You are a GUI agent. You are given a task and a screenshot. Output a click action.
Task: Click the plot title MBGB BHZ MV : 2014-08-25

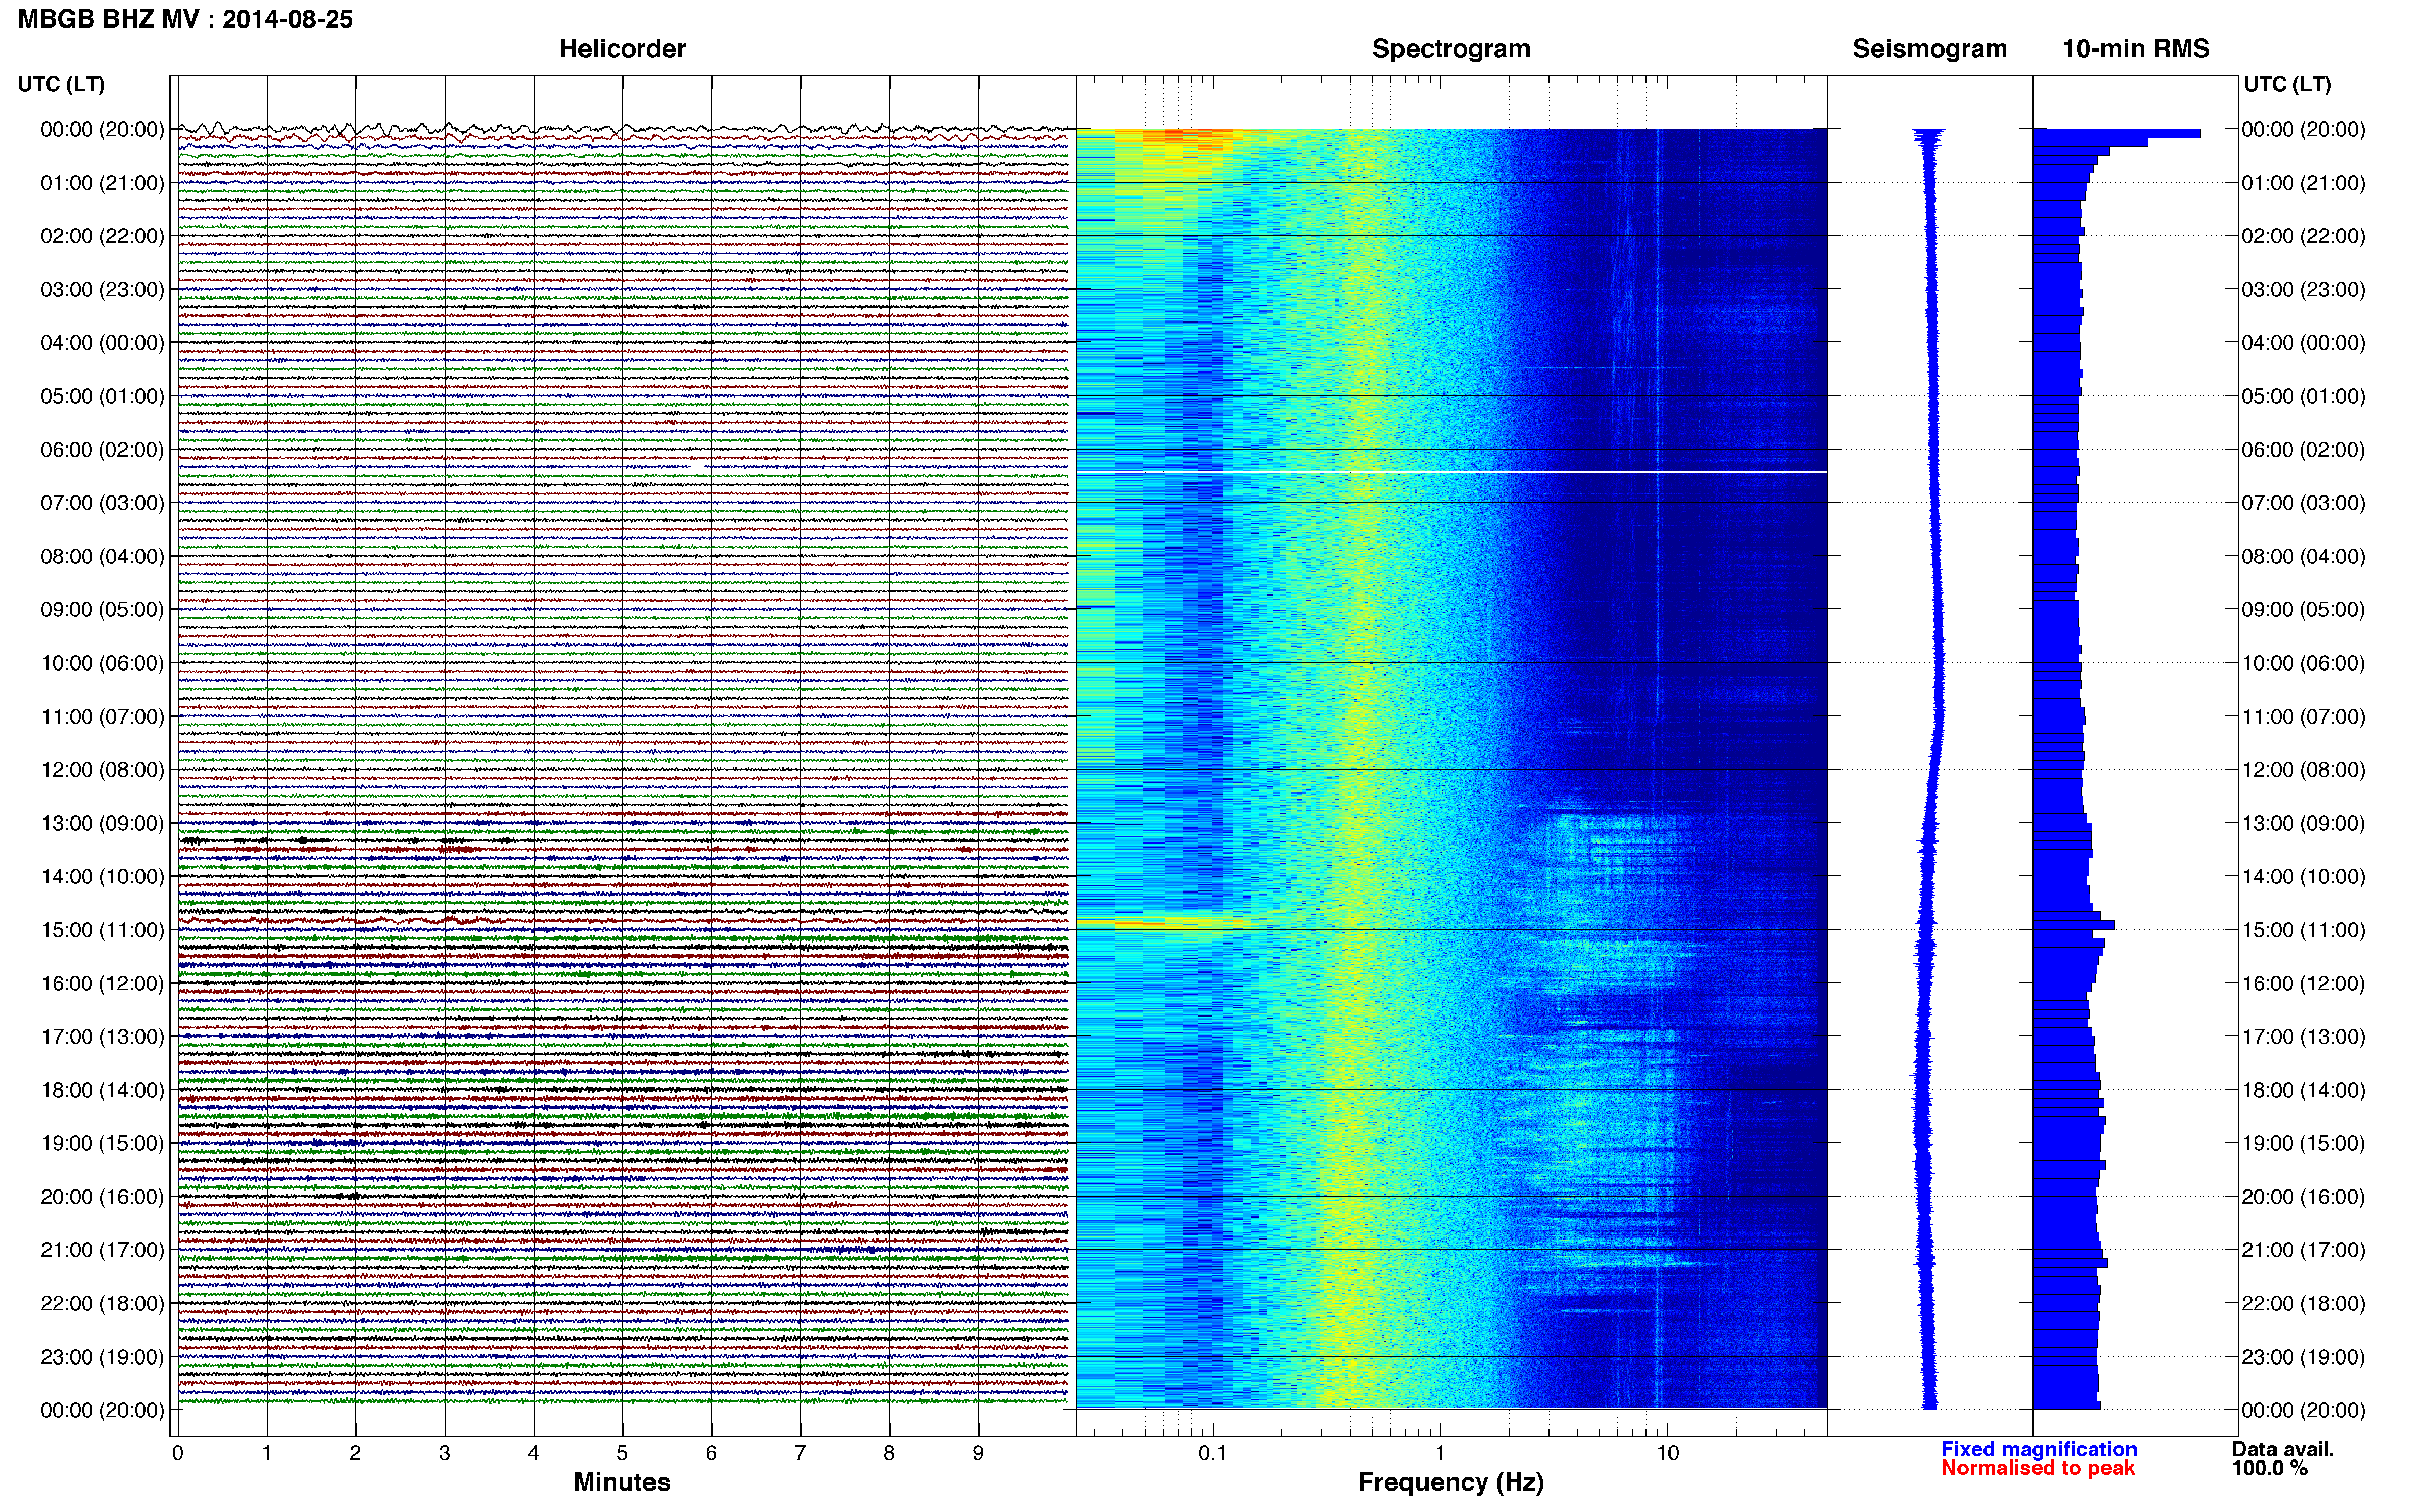[185, 19]
